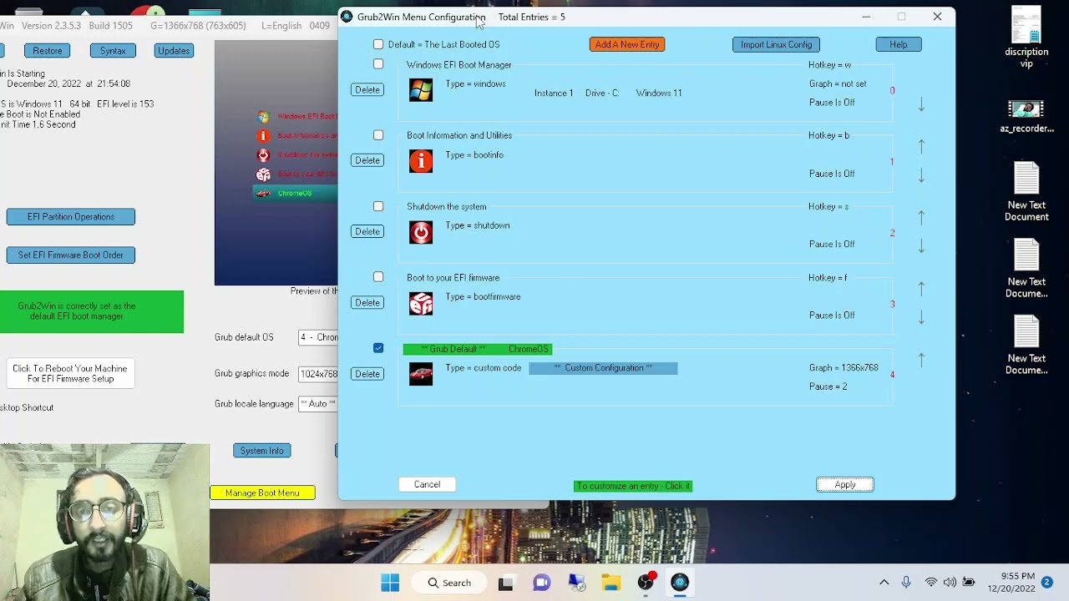Move ChromeOS entry up
Viewport: 1069px width, 601px height.
[x=921, y=359]
